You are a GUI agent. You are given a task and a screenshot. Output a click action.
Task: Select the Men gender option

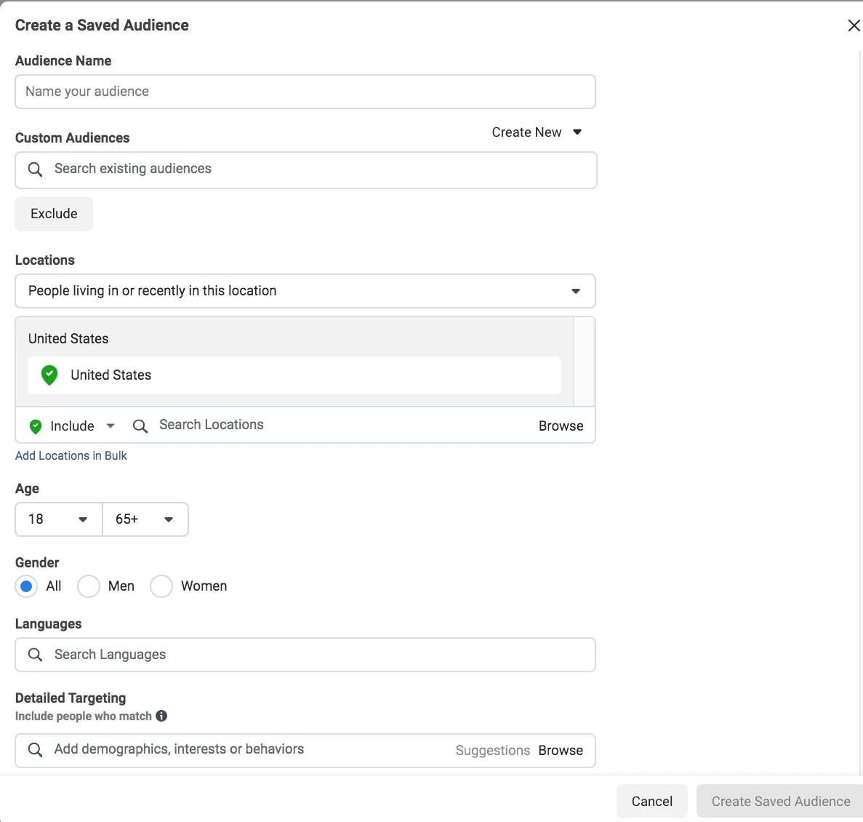pos(89,586)
